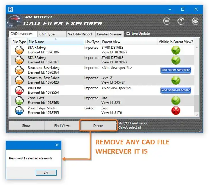The width and height of the screenshot is (209, 186).
Task: Click green visible checkmark for Zone 1.dxf
Action: point(176,100)
